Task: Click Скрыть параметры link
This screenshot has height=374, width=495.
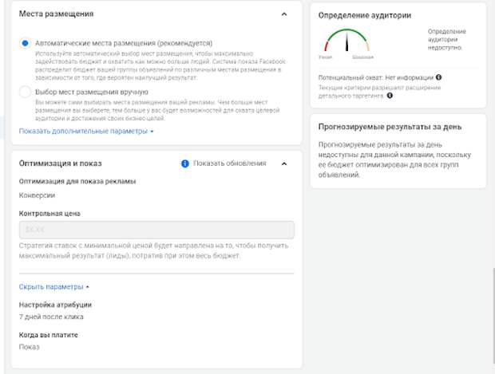Action: point(51,286)
